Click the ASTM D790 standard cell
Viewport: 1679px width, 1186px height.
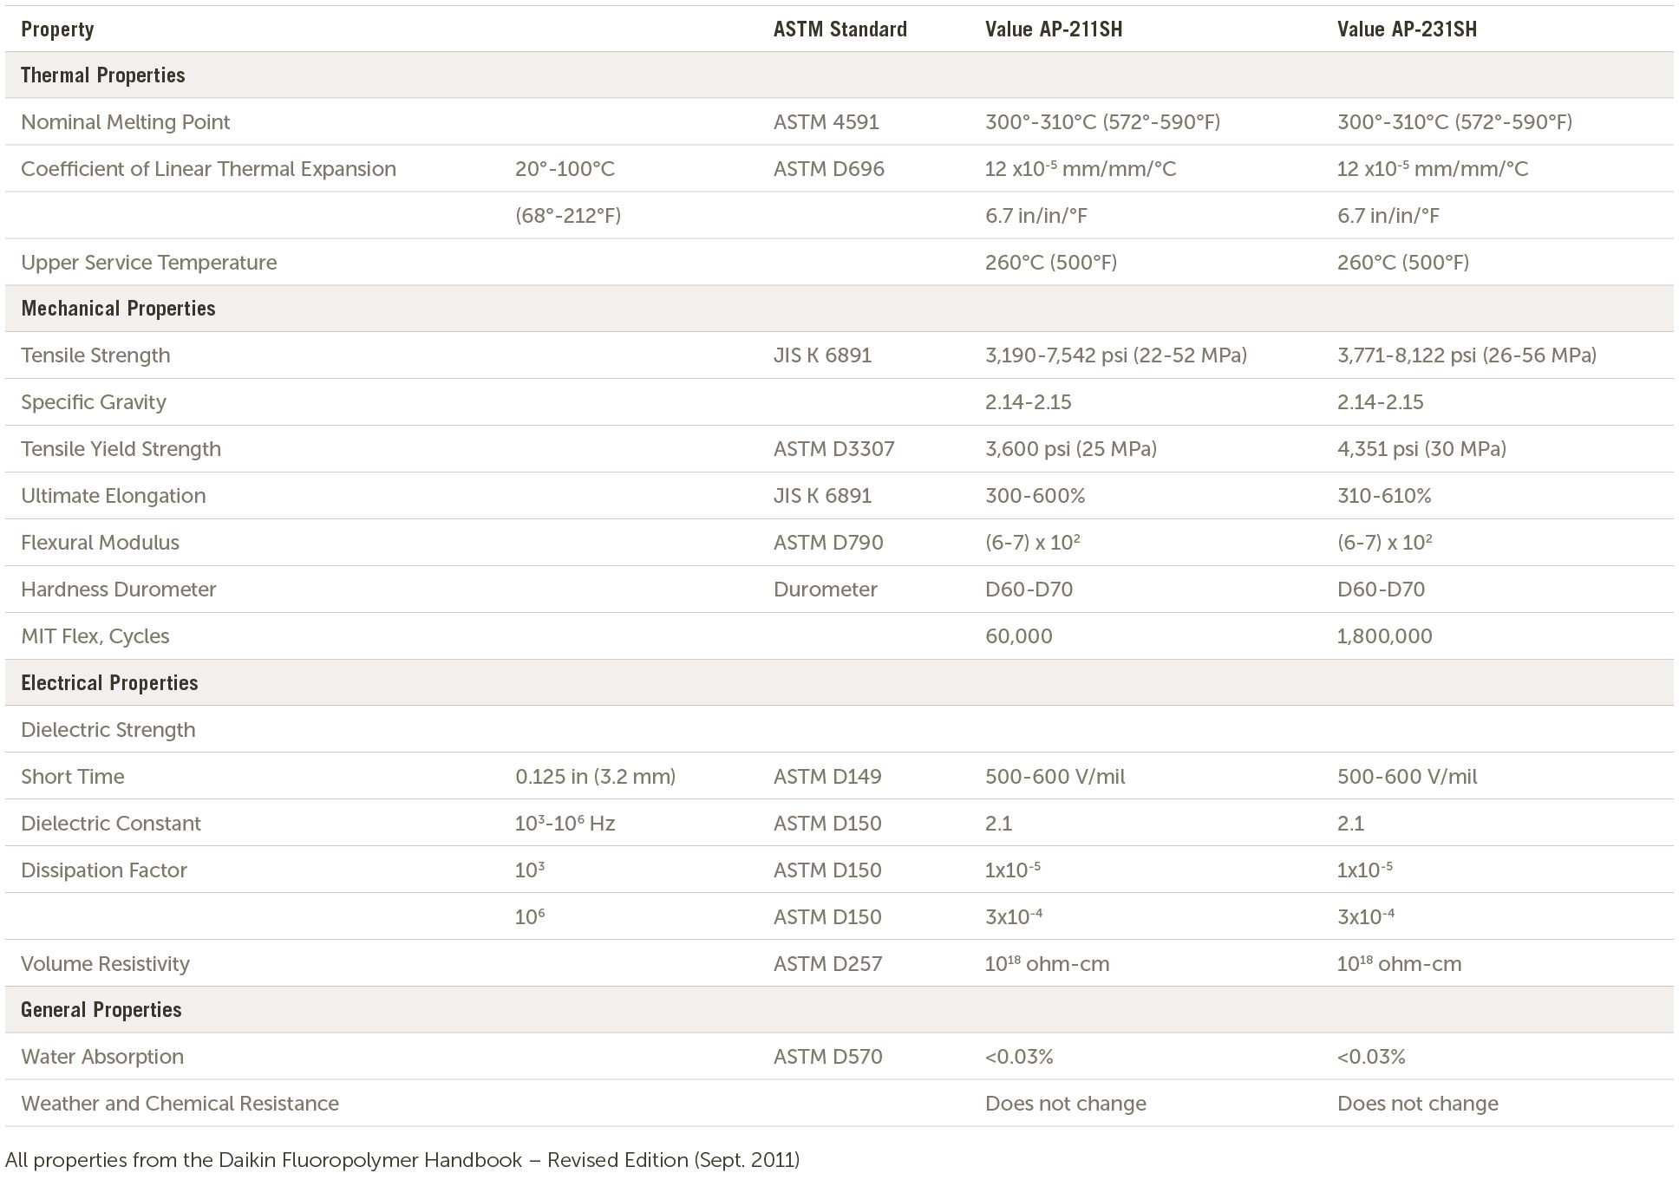pyautogui.click(x=828, y=543)
